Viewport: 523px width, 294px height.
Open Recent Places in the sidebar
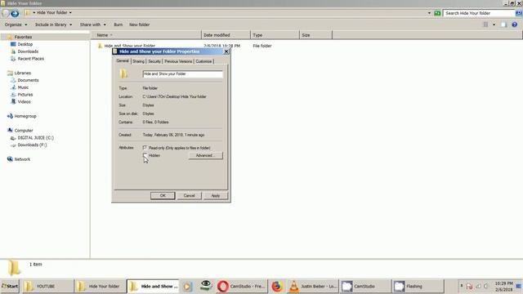[x=30, y=59]
